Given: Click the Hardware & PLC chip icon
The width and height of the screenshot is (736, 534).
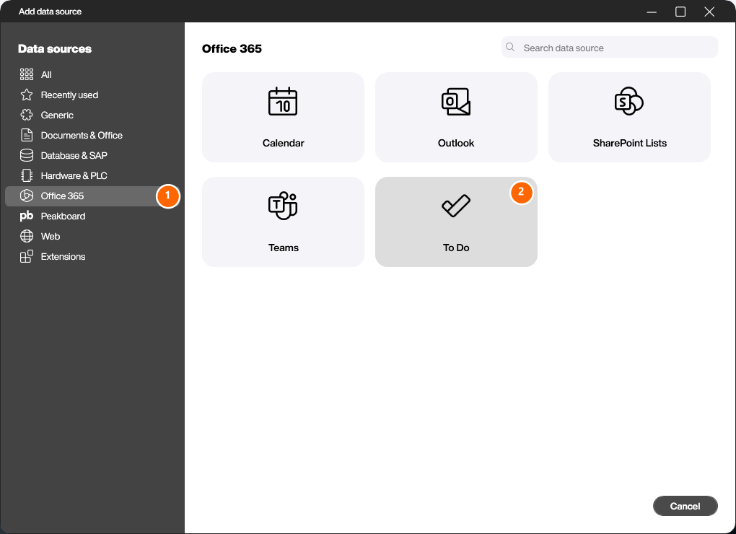Looking at the screenshot, I should coord(27,175).
